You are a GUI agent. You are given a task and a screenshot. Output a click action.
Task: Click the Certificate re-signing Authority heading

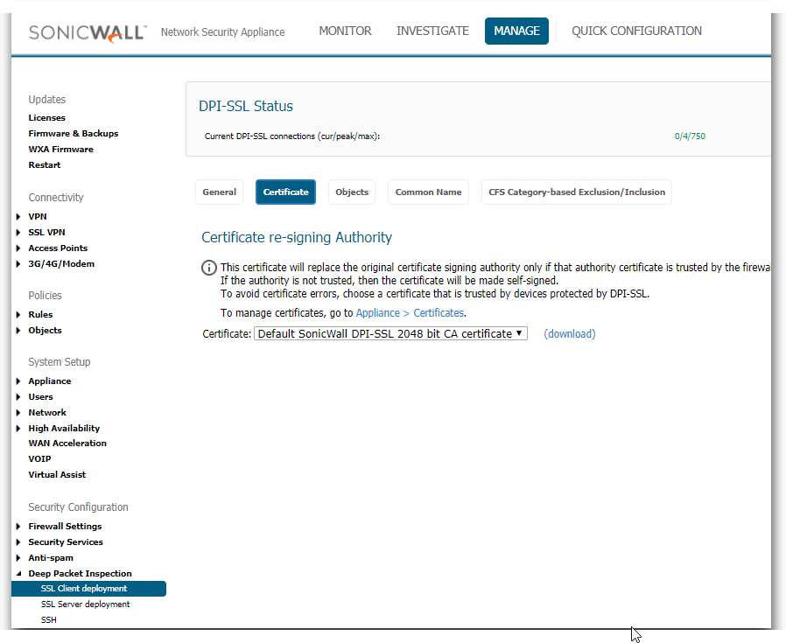[x=297, y=238]
